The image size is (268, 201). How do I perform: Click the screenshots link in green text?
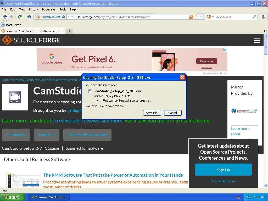coord(66,121)
